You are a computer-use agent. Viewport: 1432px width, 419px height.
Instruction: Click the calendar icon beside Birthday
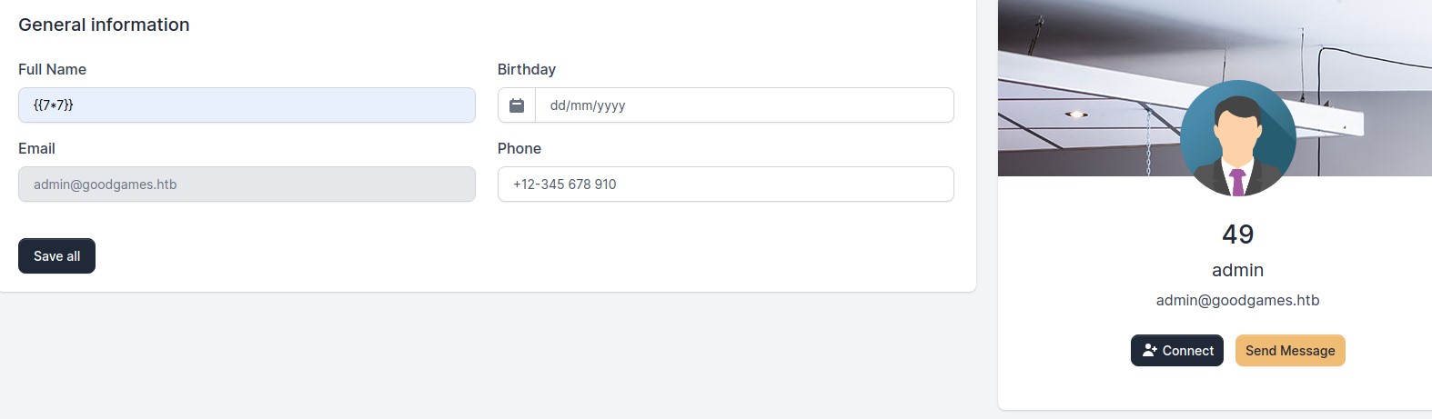pyautogui.click(x=517, y=105)
